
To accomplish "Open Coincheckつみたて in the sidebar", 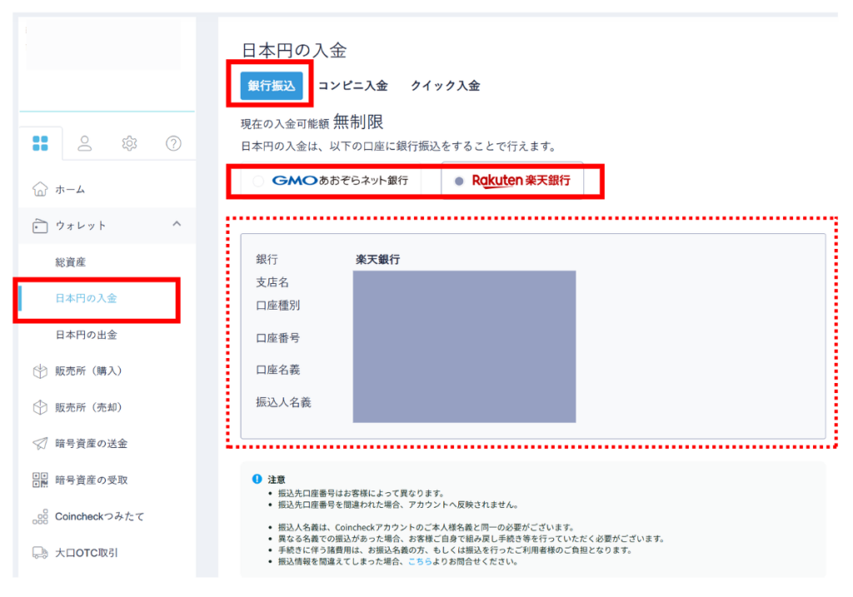I will tap(99, 516).
